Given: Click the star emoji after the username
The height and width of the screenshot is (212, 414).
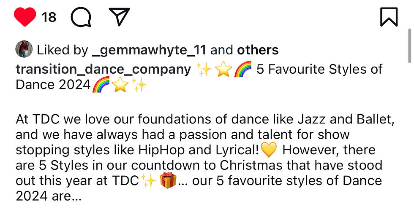Looking at the screenshot, I should pos(223,70).
